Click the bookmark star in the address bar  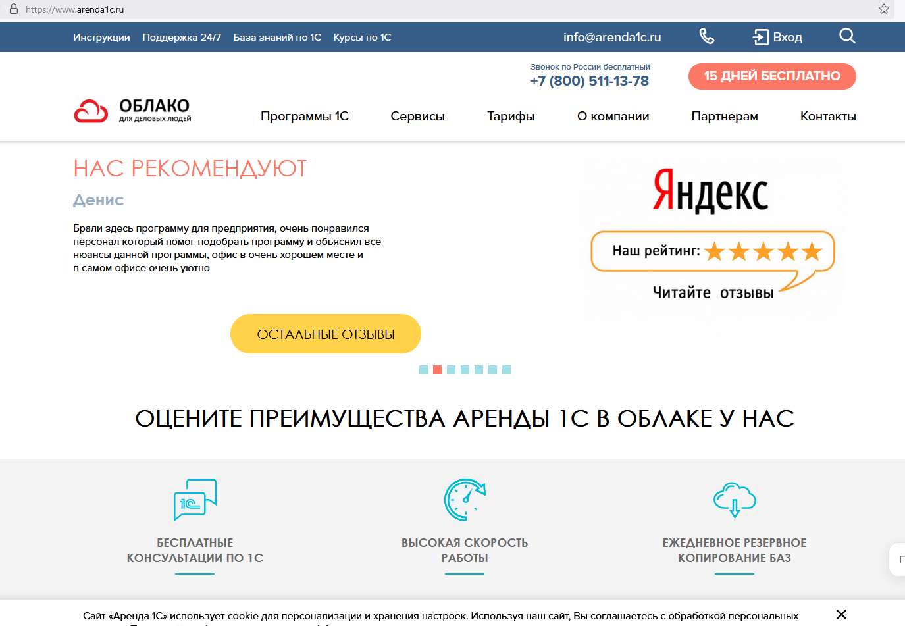point(883,9)
